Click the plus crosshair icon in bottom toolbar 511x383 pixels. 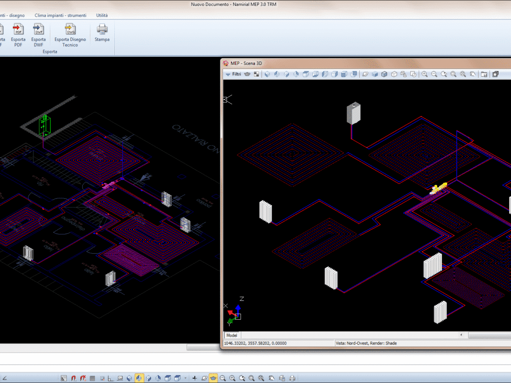195,378
